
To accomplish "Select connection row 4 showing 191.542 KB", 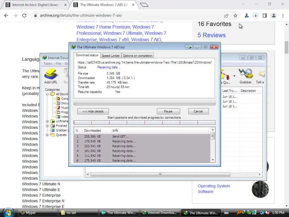I will 142,151.
